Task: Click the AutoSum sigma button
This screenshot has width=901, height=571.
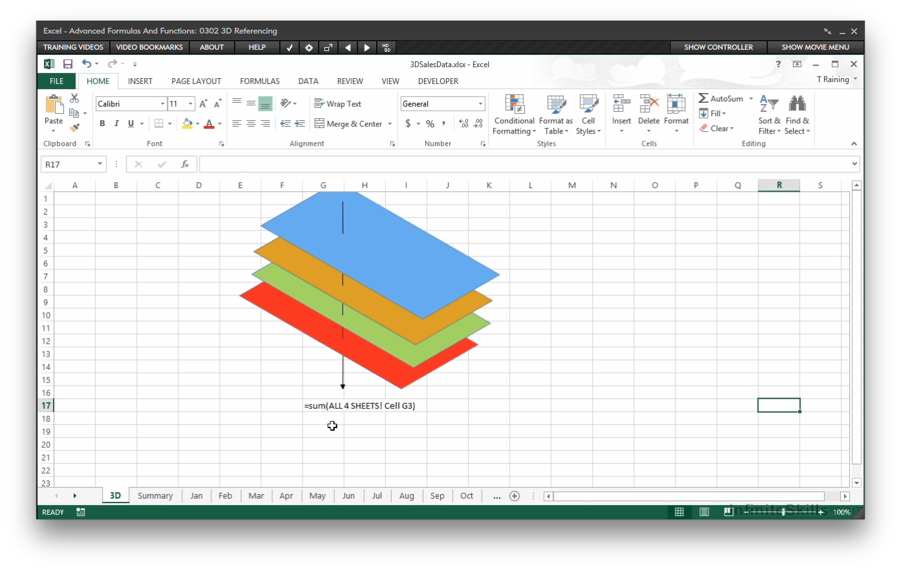Action: [x=721, y=98]
